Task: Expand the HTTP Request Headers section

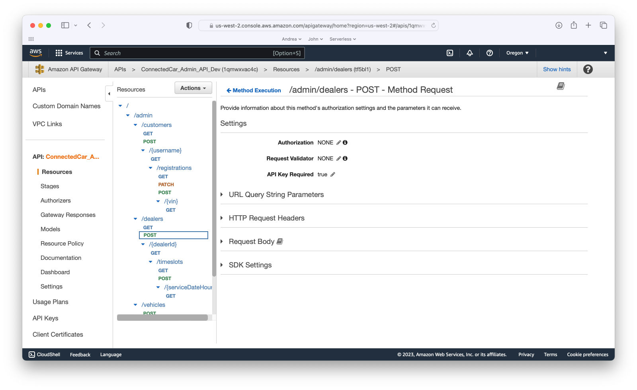Action: 262,218
